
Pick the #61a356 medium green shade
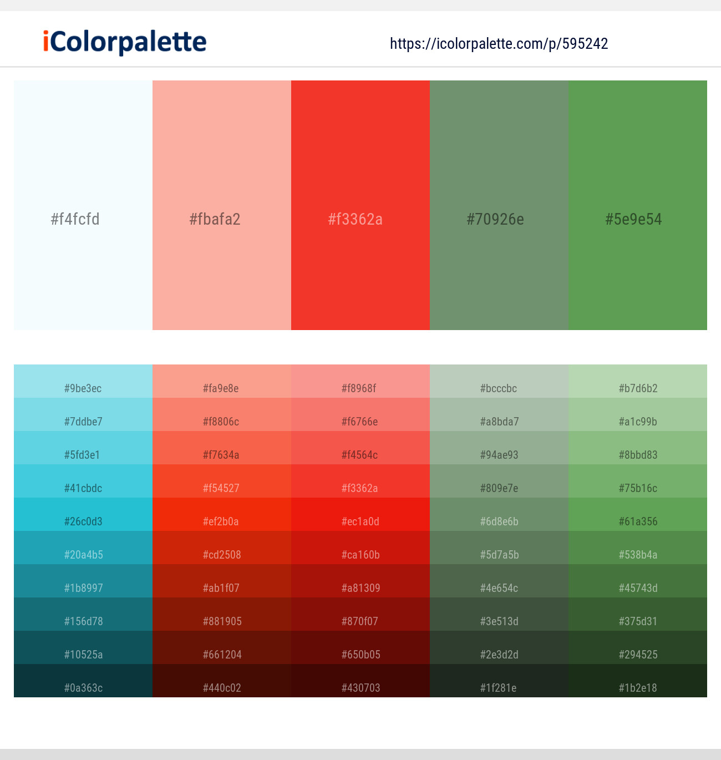(638, 514)
